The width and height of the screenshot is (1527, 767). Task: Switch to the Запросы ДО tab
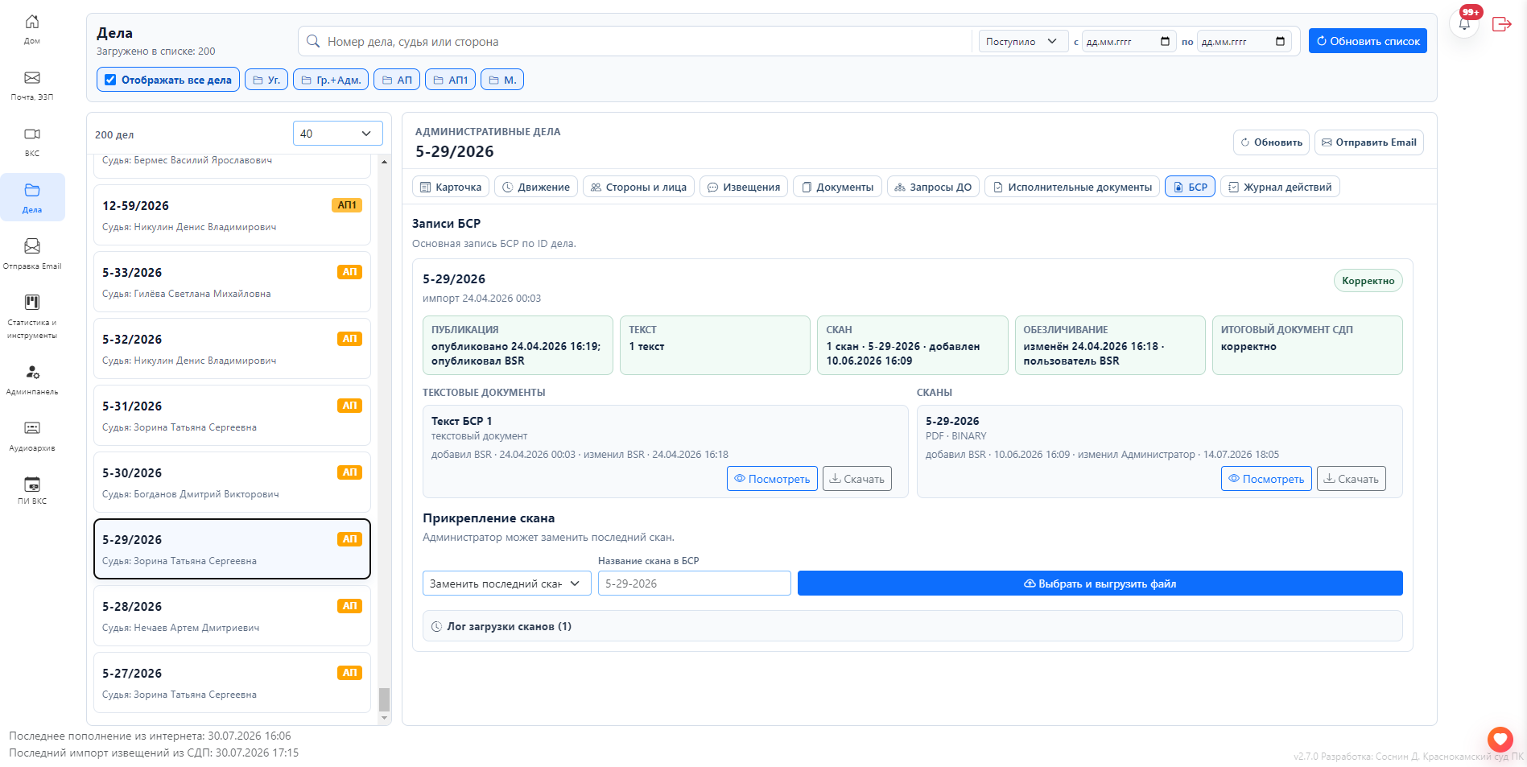(x=933, y=187)
